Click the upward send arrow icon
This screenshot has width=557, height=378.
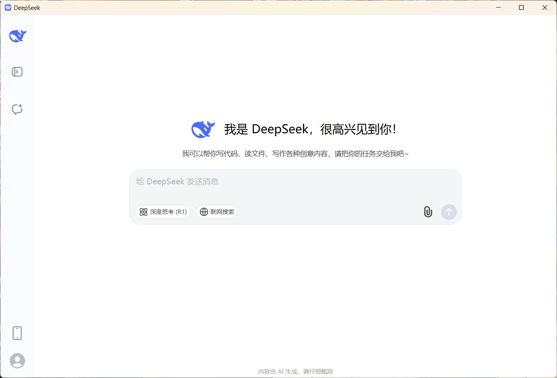pyautogui.click(x=449, y=212)
